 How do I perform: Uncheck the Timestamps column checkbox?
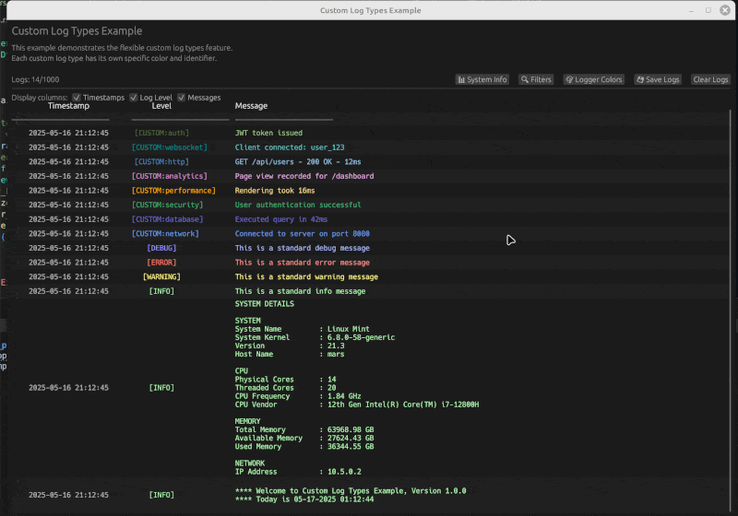[77, 97]
